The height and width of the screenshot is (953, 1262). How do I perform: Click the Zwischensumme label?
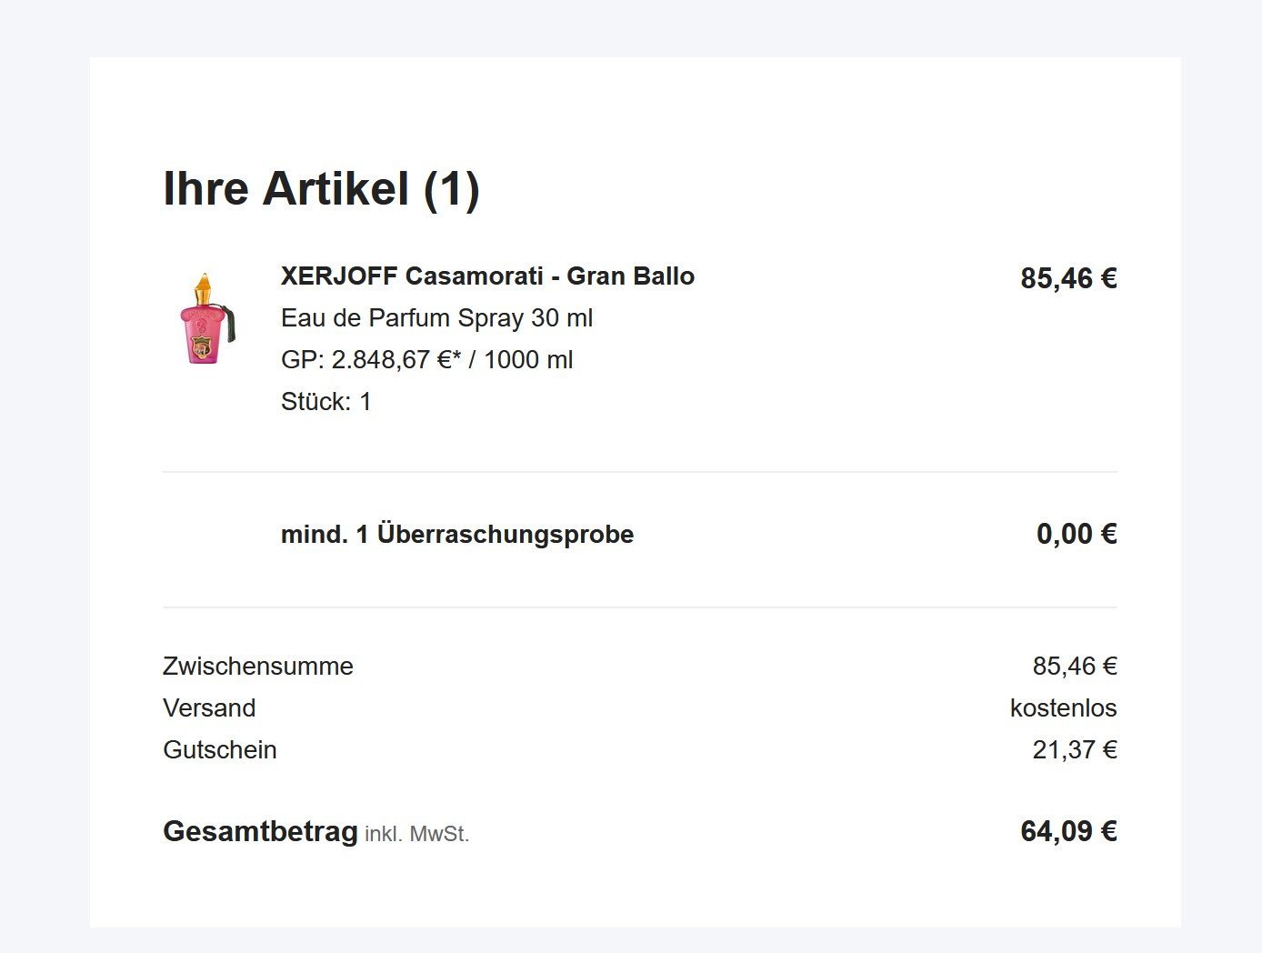click(257, 667)
